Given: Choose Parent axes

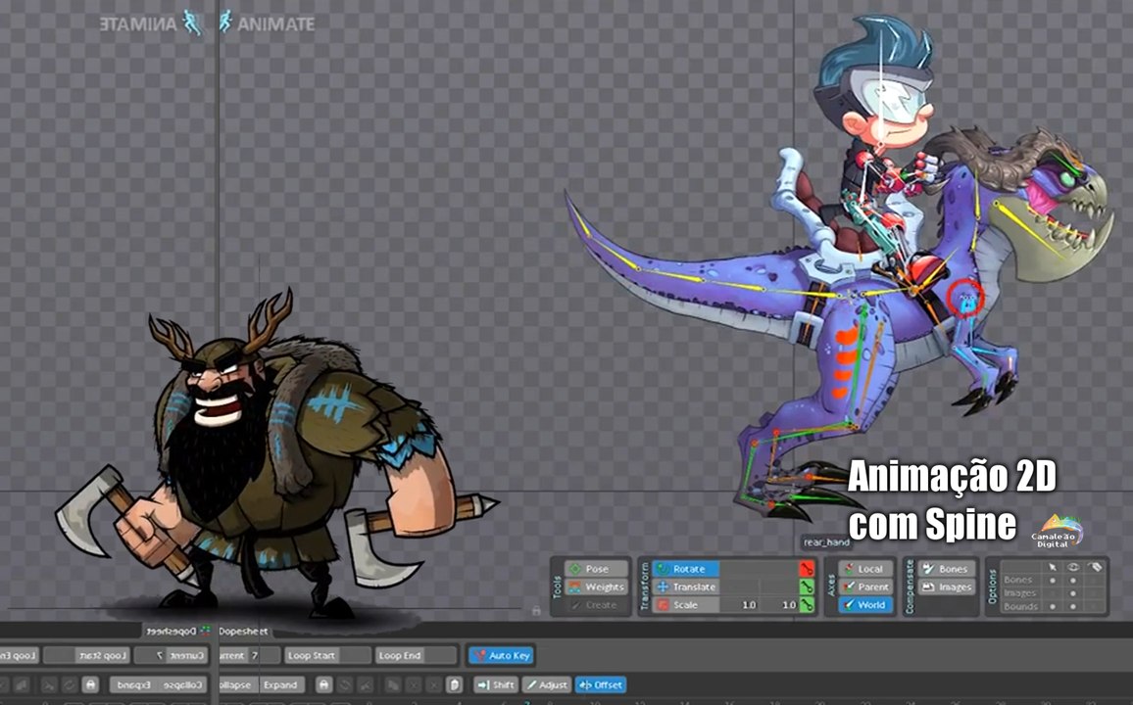Looking at the screenshot, I should (864, 587).
